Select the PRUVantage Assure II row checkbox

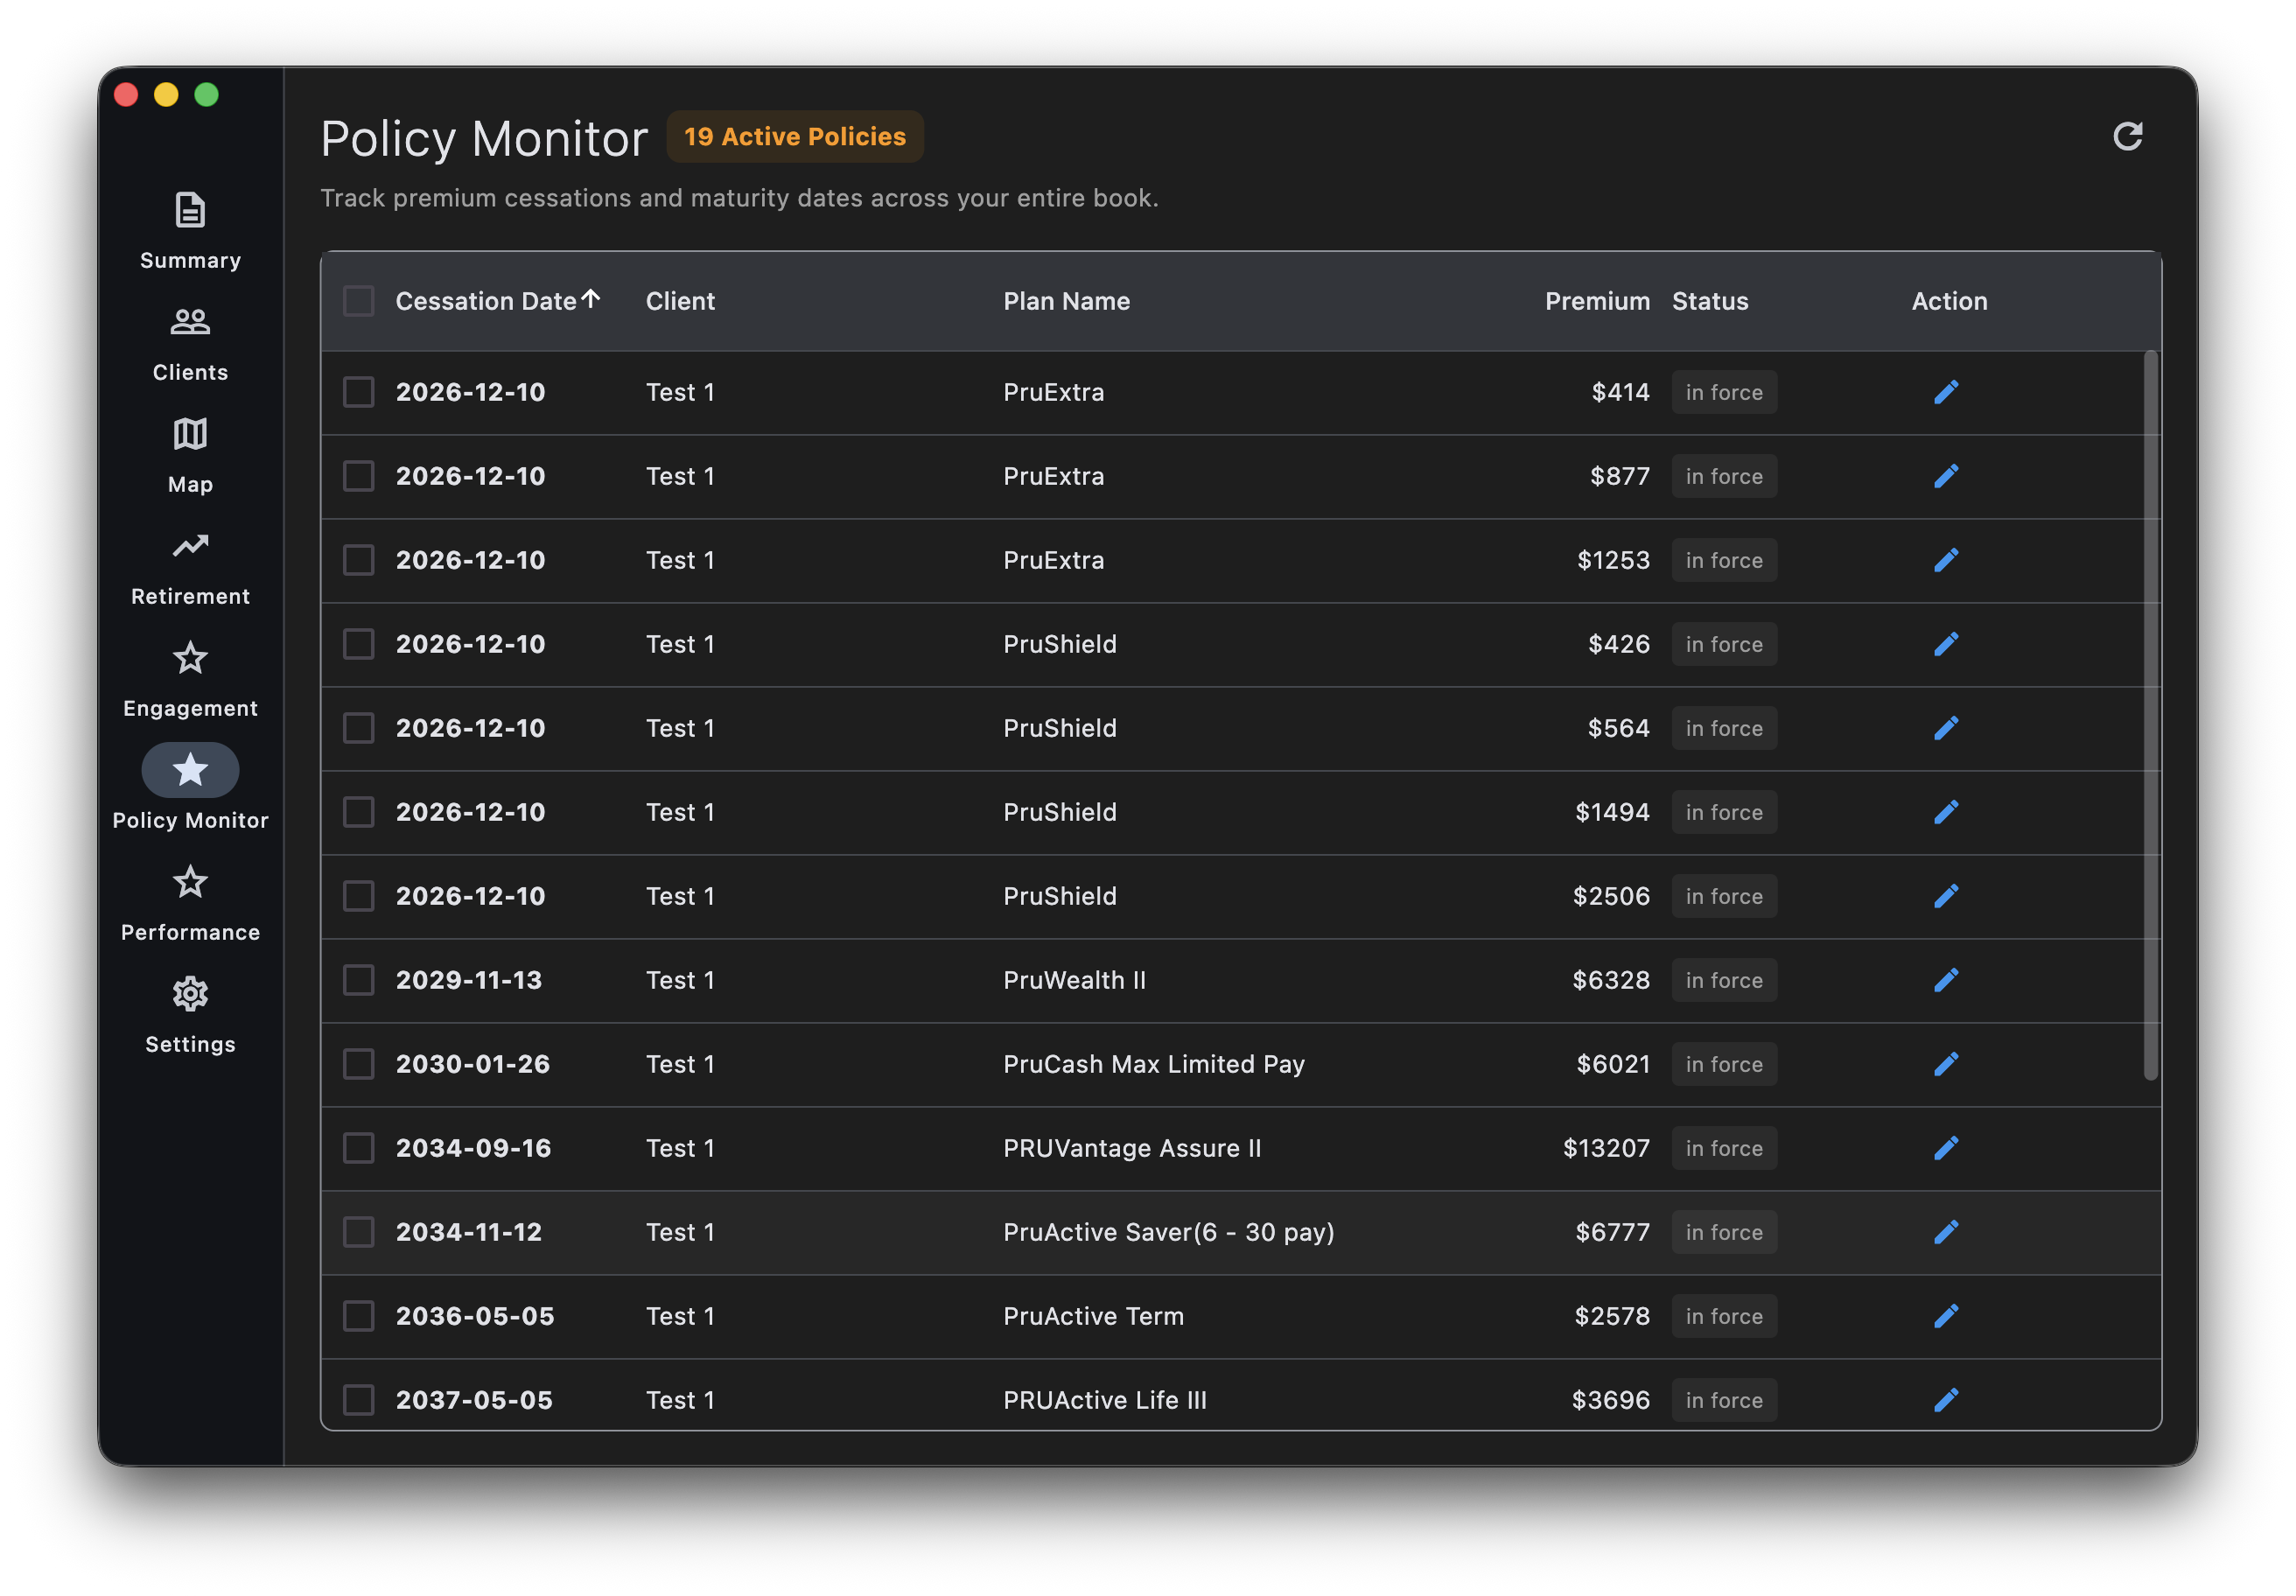(358, 1148)
